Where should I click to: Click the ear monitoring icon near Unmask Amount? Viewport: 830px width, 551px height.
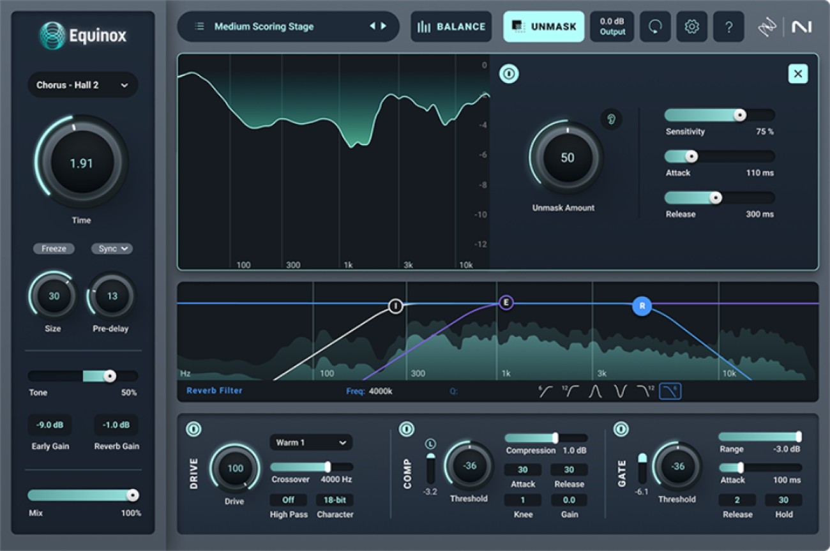(611, 119)
